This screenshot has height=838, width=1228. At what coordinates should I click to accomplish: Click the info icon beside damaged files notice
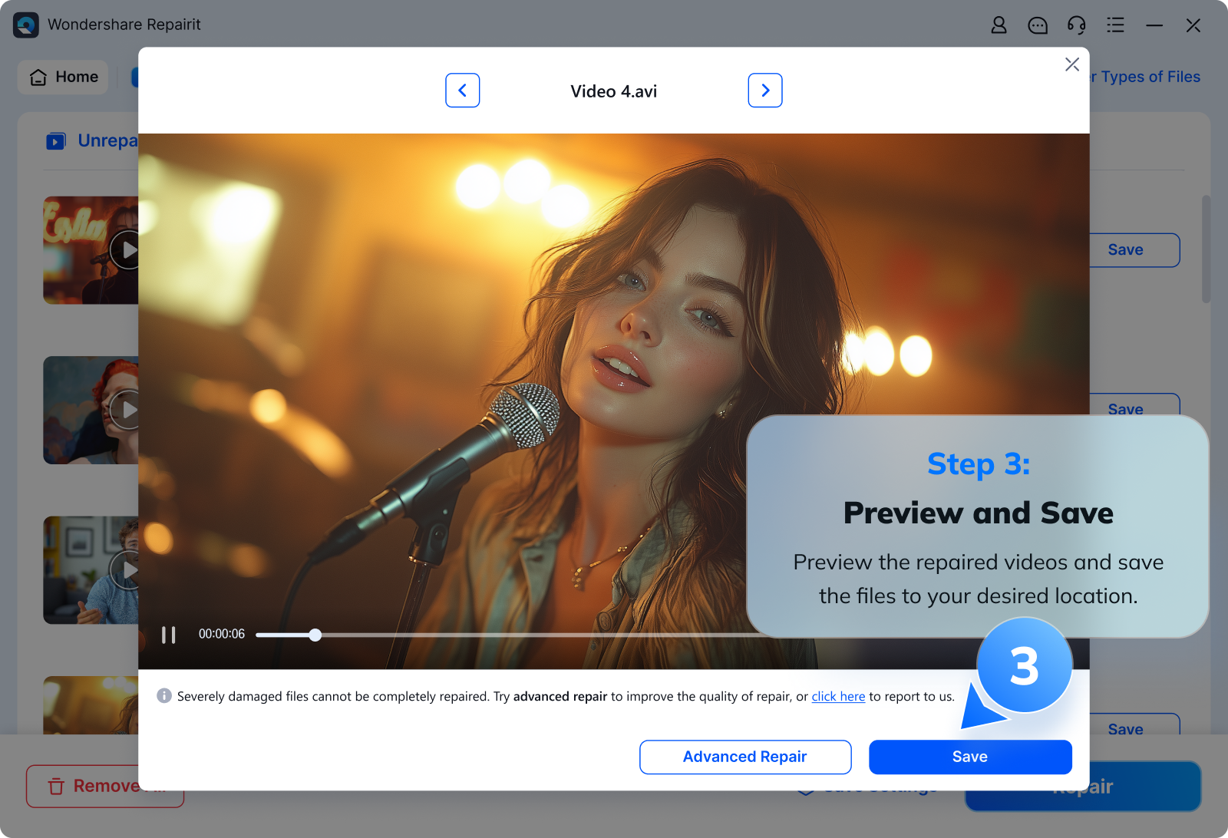tap(164, 696)
